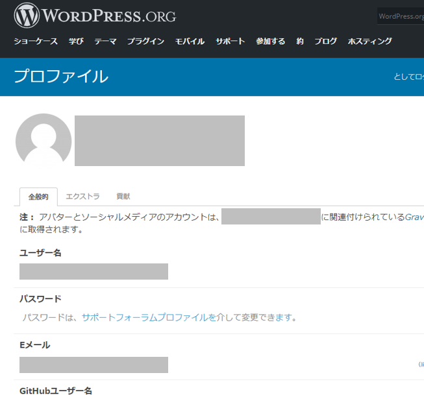The width and height of the screenshot is (424, 399).
Task: Focus the WordPress.org search field
Action: click(401, 16)
